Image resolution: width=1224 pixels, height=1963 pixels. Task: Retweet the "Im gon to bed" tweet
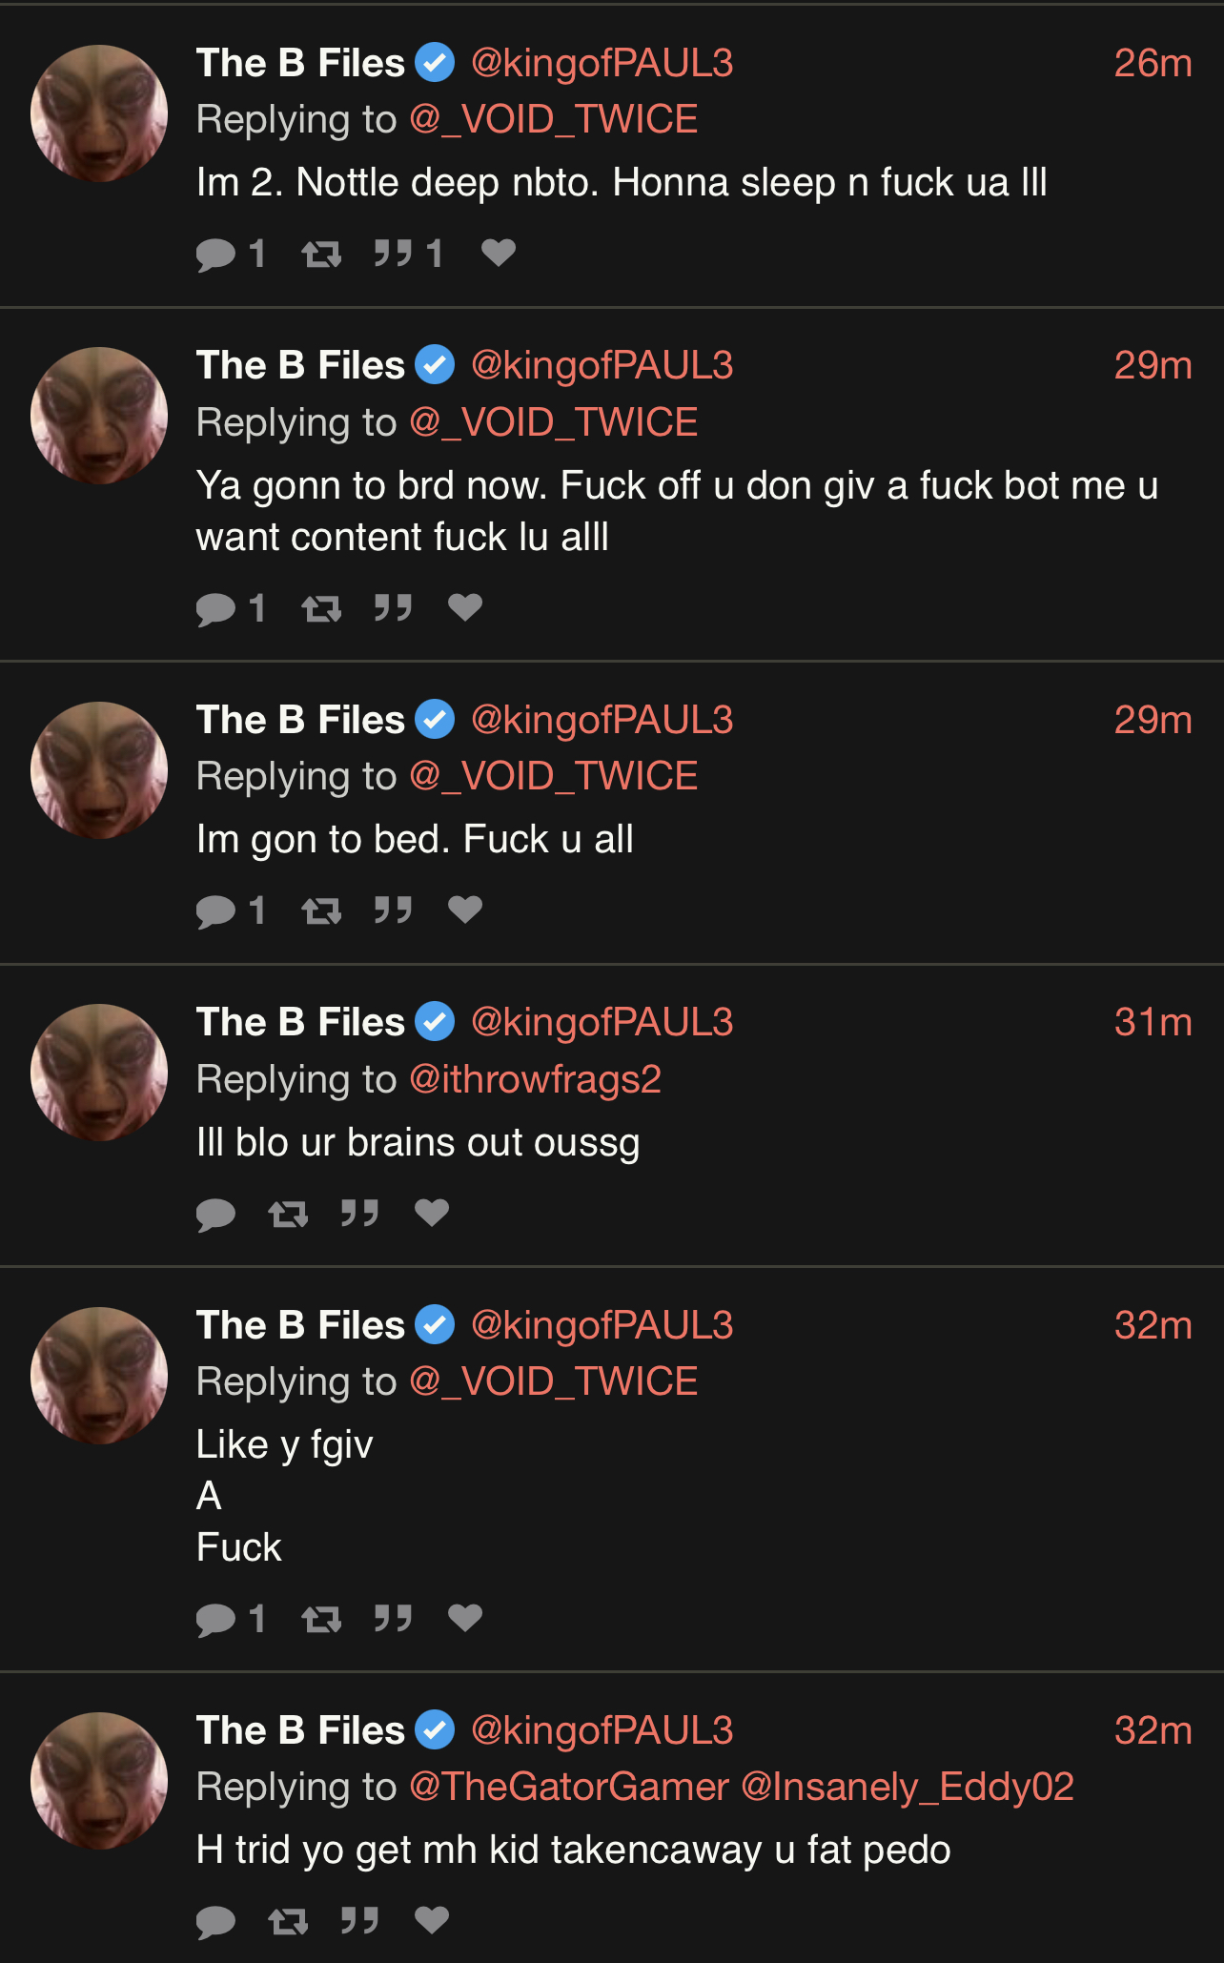[321, 911]
